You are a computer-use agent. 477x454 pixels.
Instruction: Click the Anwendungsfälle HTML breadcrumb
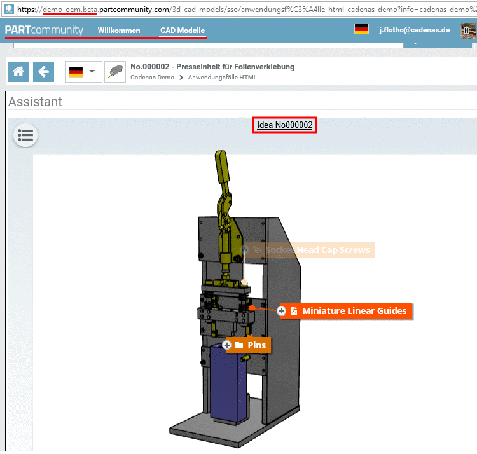223,77
